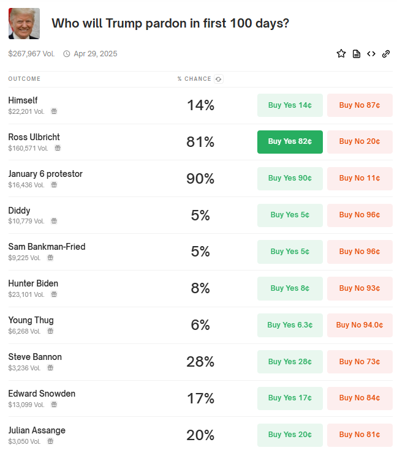Buy No 87¢ for Himself
Screen dimensions: 397x464
click(360, 105)
